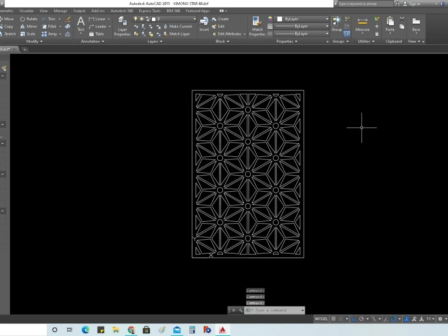Insert a Table annotation
The width and height of the screenshot is (448, 336).
point(96,34)
